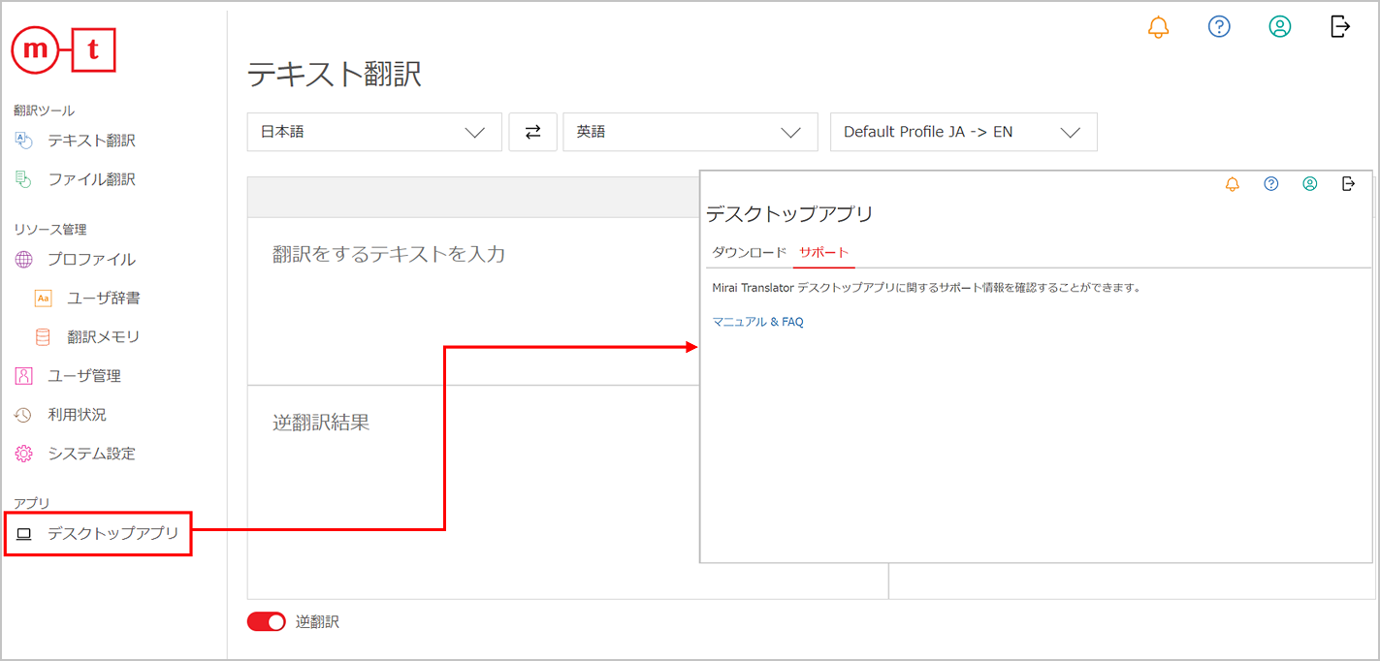Open the マニュアル & FAQ link
1380x661 pixels.
pos(757,322)
